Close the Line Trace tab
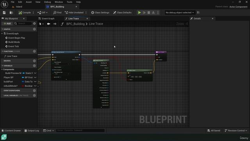Image resolution: width=250 pixels, height=141 pixels. click(x=87, y=18)
